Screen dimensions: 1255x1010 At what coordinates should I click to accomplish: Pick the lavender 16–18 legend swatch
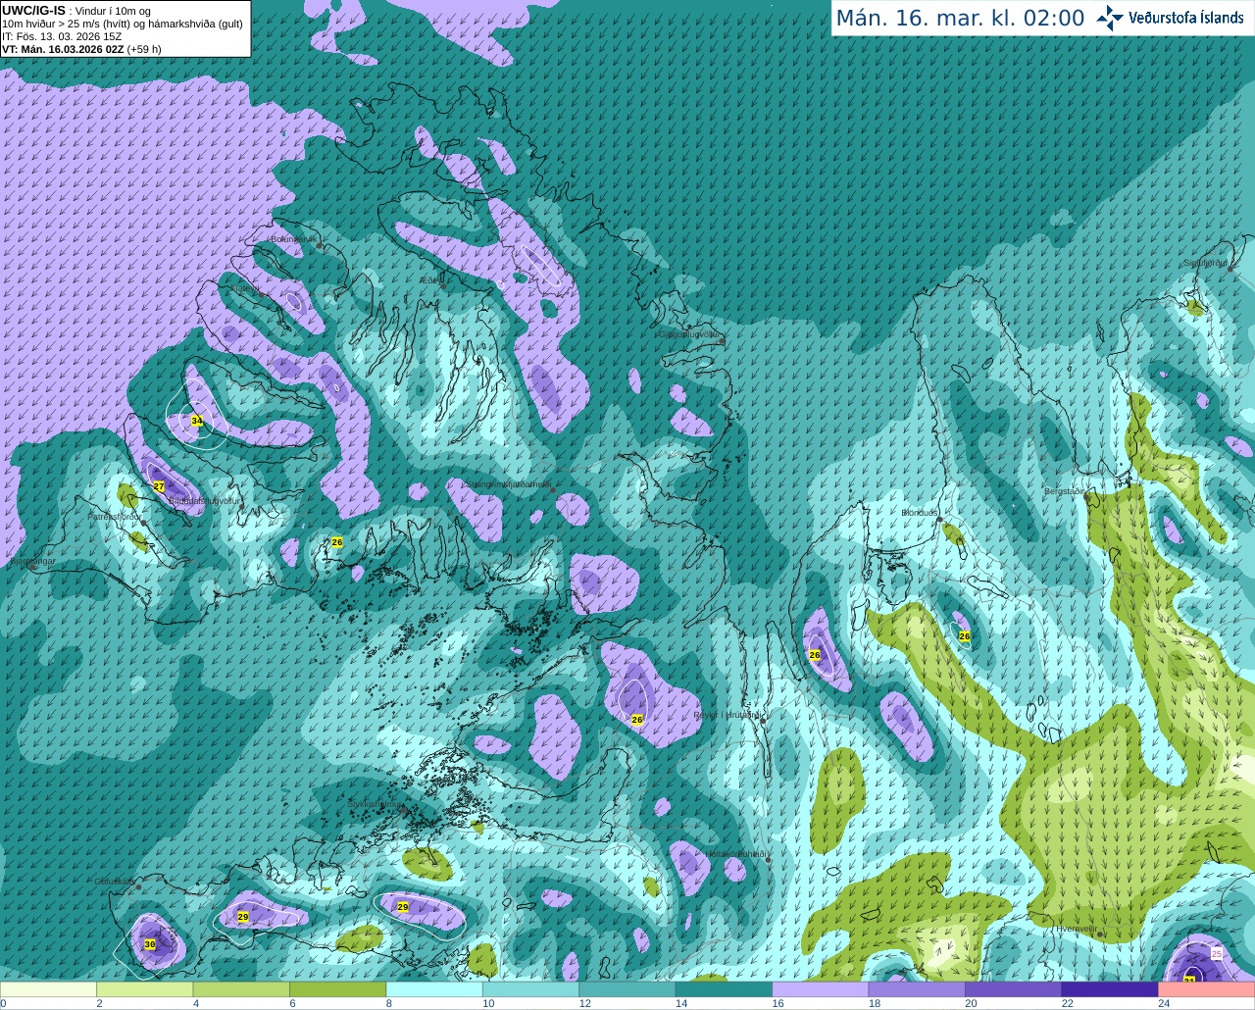point(821,989)
